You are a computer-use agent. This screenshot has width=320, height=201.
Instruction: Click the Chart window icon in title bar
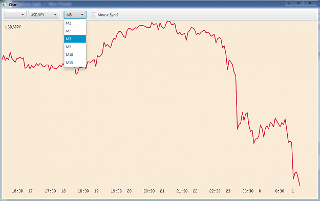(4, 4)
